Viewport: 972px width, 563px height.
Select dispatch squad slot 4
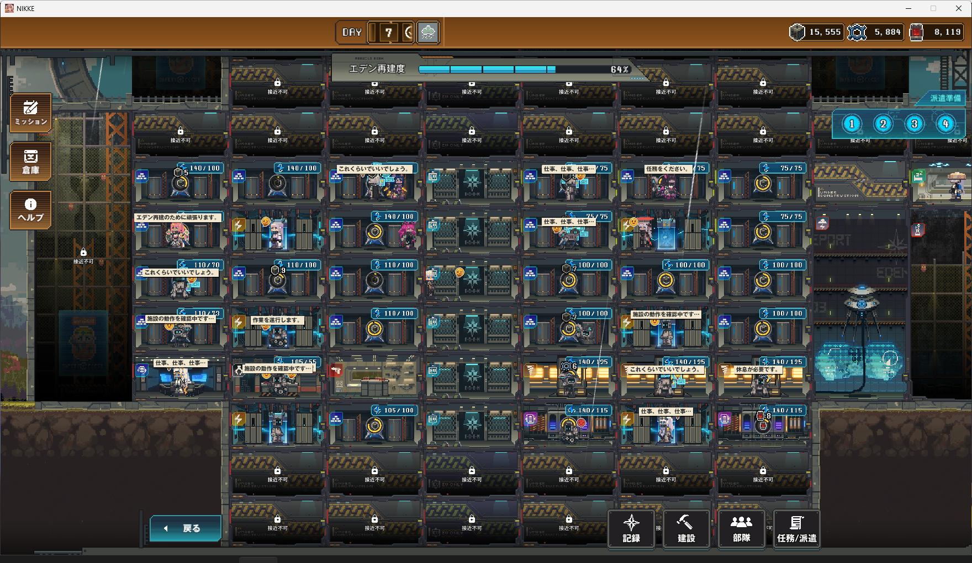(945, 124)
